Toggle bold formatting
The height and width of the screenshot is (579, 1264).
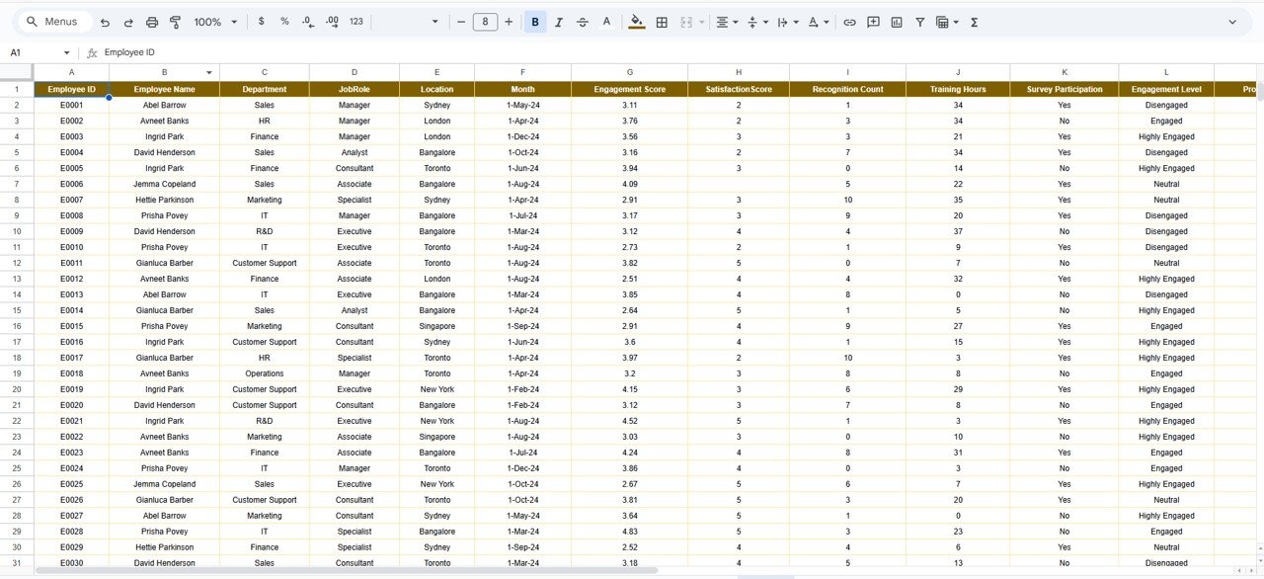(x=534, y=21)
